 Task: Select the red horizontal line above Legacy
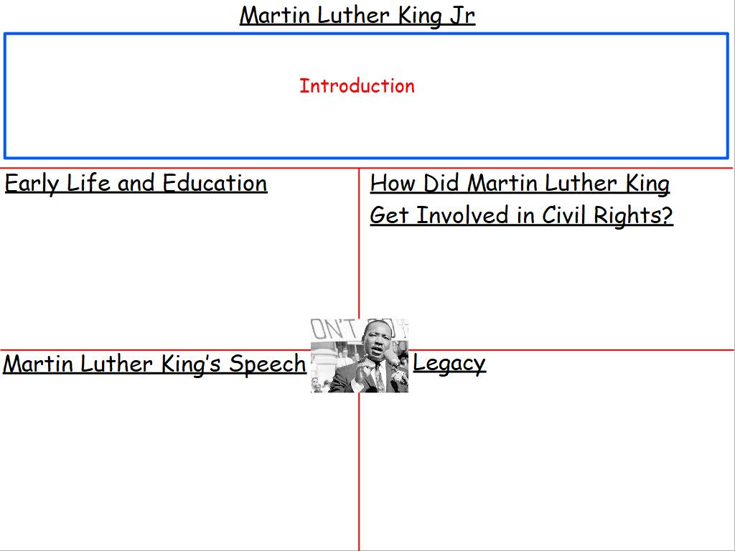[x=574, y=350]
